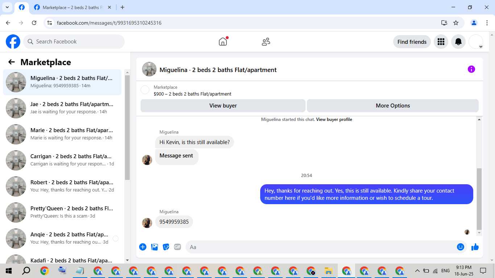Image resolution: width=495 pixels, height=278 pixels.
Task: Open the Facebook menu grid icon
Action: pyautogui.click(x=441, y=42)
